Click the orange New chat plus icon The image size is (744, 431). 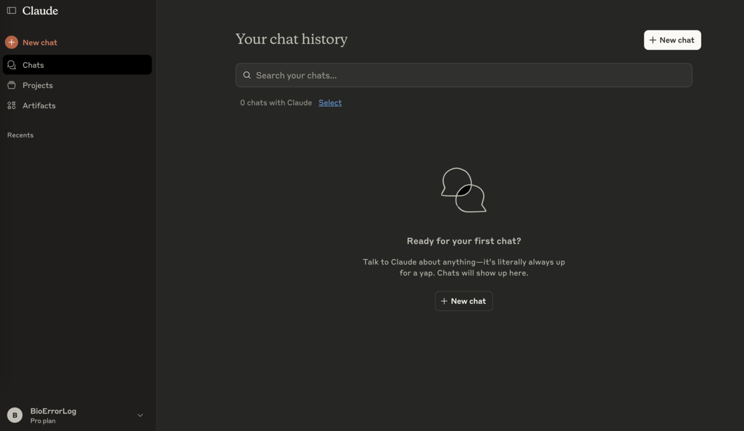click(x=11, y=42)
